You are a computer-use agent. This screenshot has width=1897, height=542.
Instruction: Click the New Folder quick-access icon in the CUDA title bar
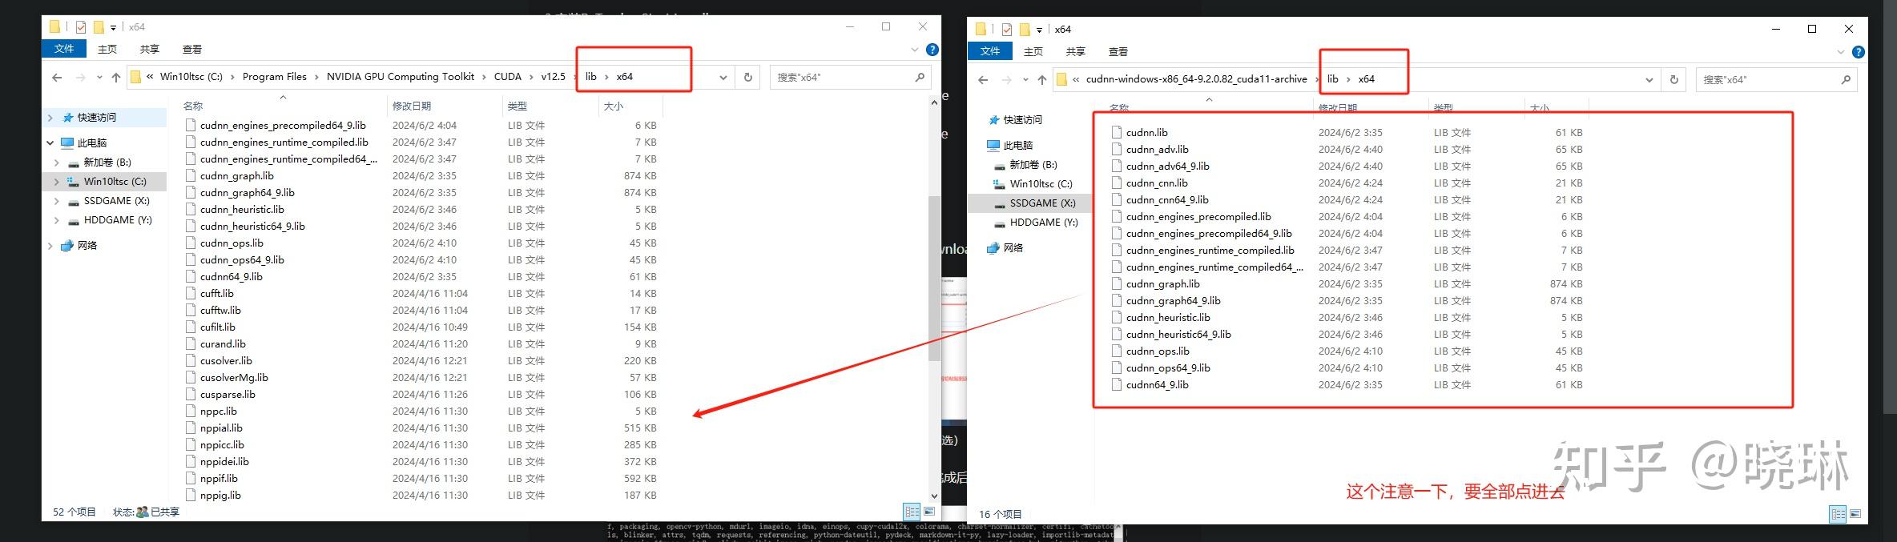click(99, 27)
